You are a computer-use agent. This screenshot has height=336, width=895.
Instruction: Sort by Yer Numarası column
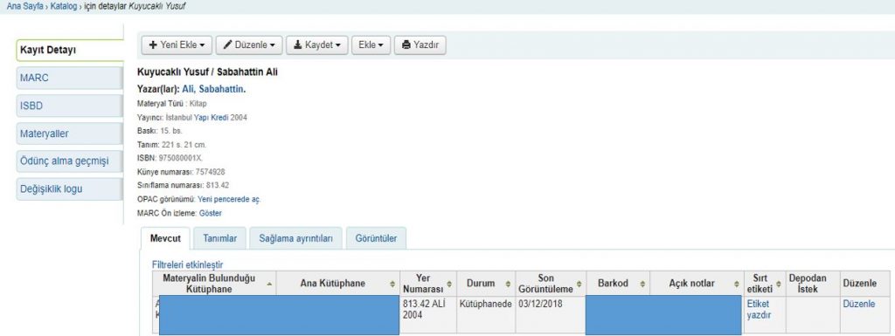[428, 284]
